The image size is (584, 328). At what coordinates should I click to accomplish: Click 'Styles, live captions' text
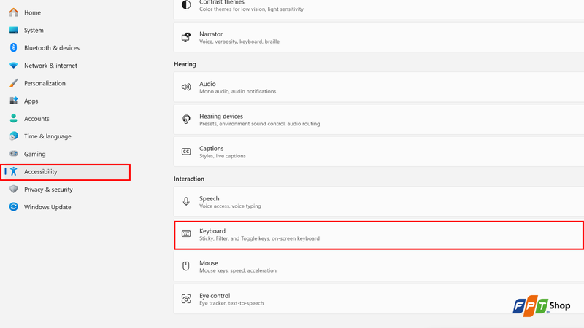(x=223, y=156)
